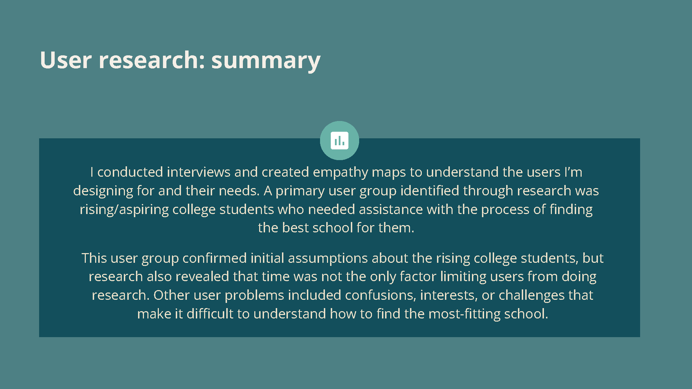Click the line starting "I conducted interviews"
Image resolution: width=692 pixels, height=389 pixels.
click(x=336, y=172)
